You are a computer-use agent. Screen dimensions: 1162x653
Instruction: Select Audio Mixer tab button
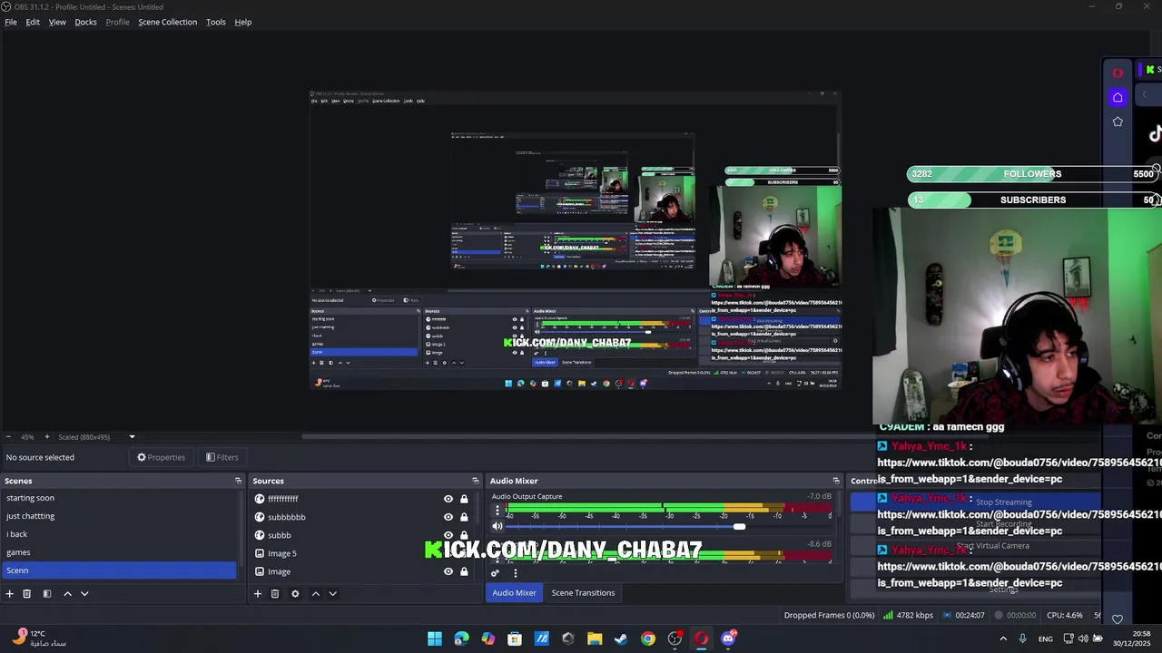click(x=515, y=593)
